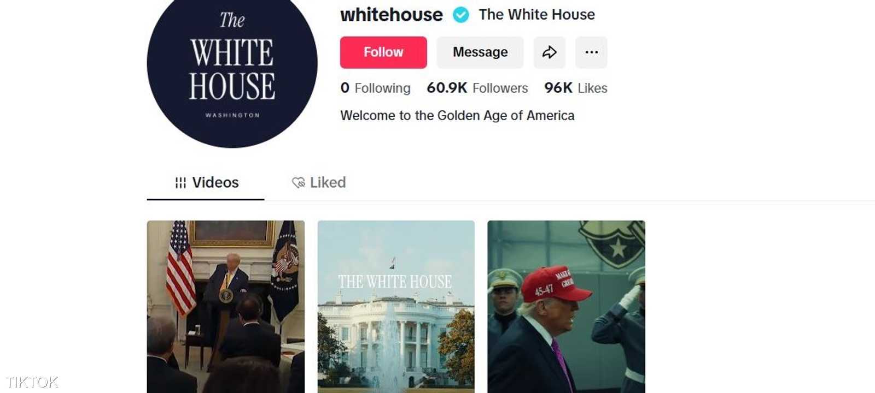
Task: Click the whitehouse username heading
Action: pyautogui.click(x=392, y=15)
